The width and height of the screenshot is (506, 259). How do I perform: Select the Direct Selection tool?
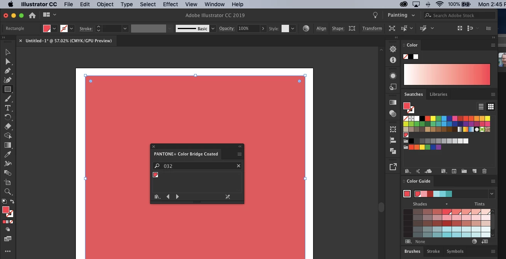[x=7, y=62]
